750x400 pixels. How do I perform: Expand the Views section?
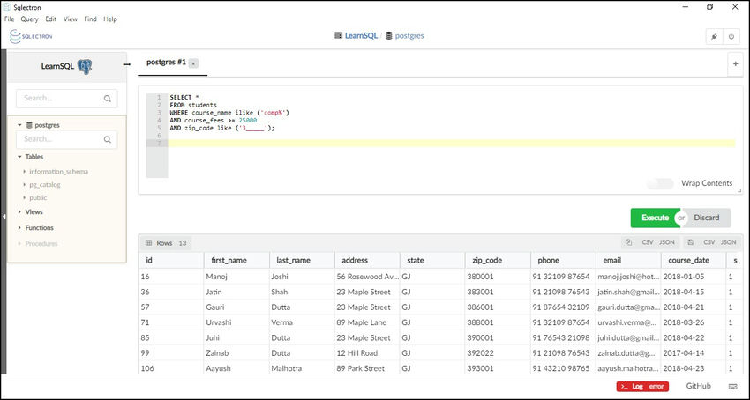click(x=19, y=212)
